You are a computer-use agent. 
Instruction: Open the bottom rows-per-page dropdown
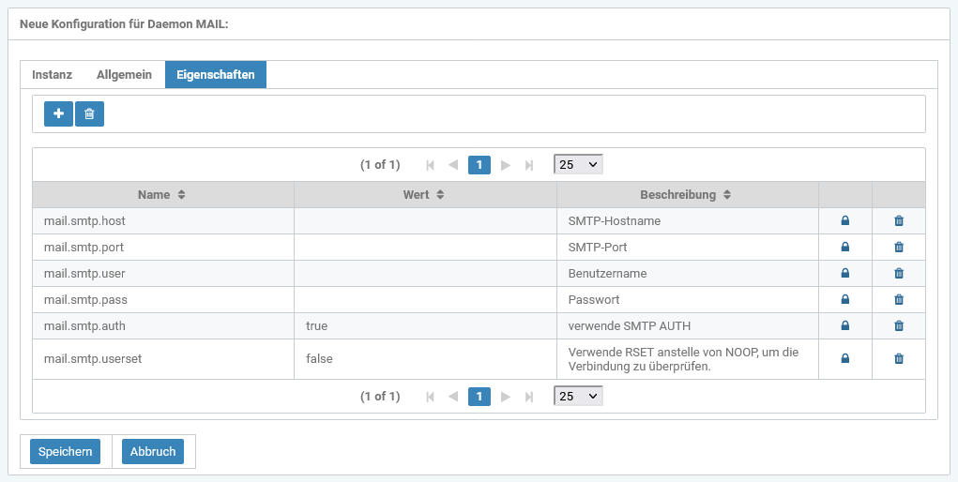click(578, 397)
